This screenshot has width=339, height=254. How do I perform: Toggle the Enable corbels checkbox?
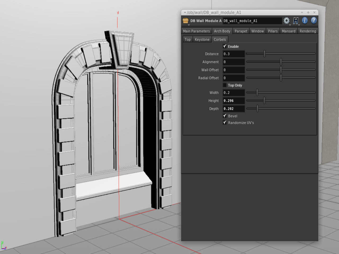[225, 46]
